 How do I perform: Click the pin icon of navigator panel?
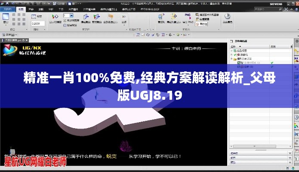(231, 41)
